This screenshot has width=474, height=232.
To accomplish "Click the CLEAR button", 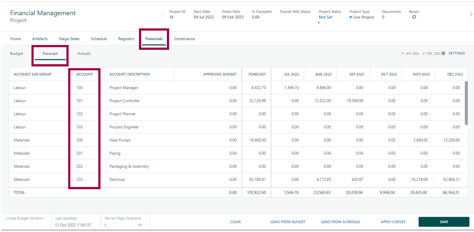I will click(235, 222).
